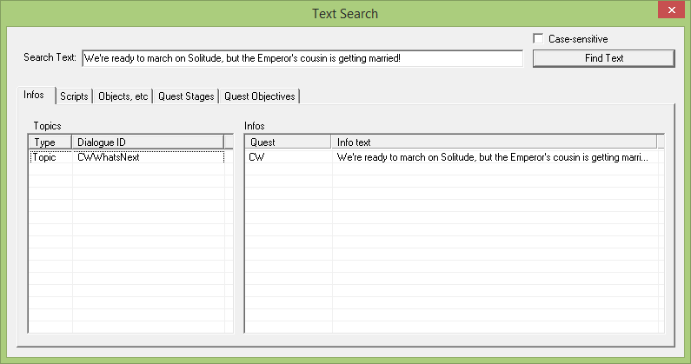This screenshot has width=691, height=364.
Task: Click the Text Search title bar
Action: (x=345, y=14)
